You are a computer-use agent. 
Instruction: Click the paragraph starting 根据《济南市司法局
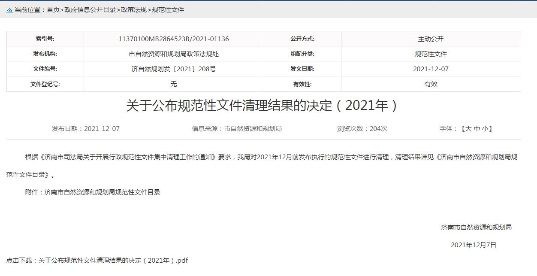pyautogui.click(x=262, y=166)
